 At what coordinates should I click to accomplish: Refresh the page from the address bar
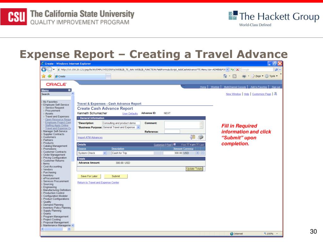tap(232, 70)
